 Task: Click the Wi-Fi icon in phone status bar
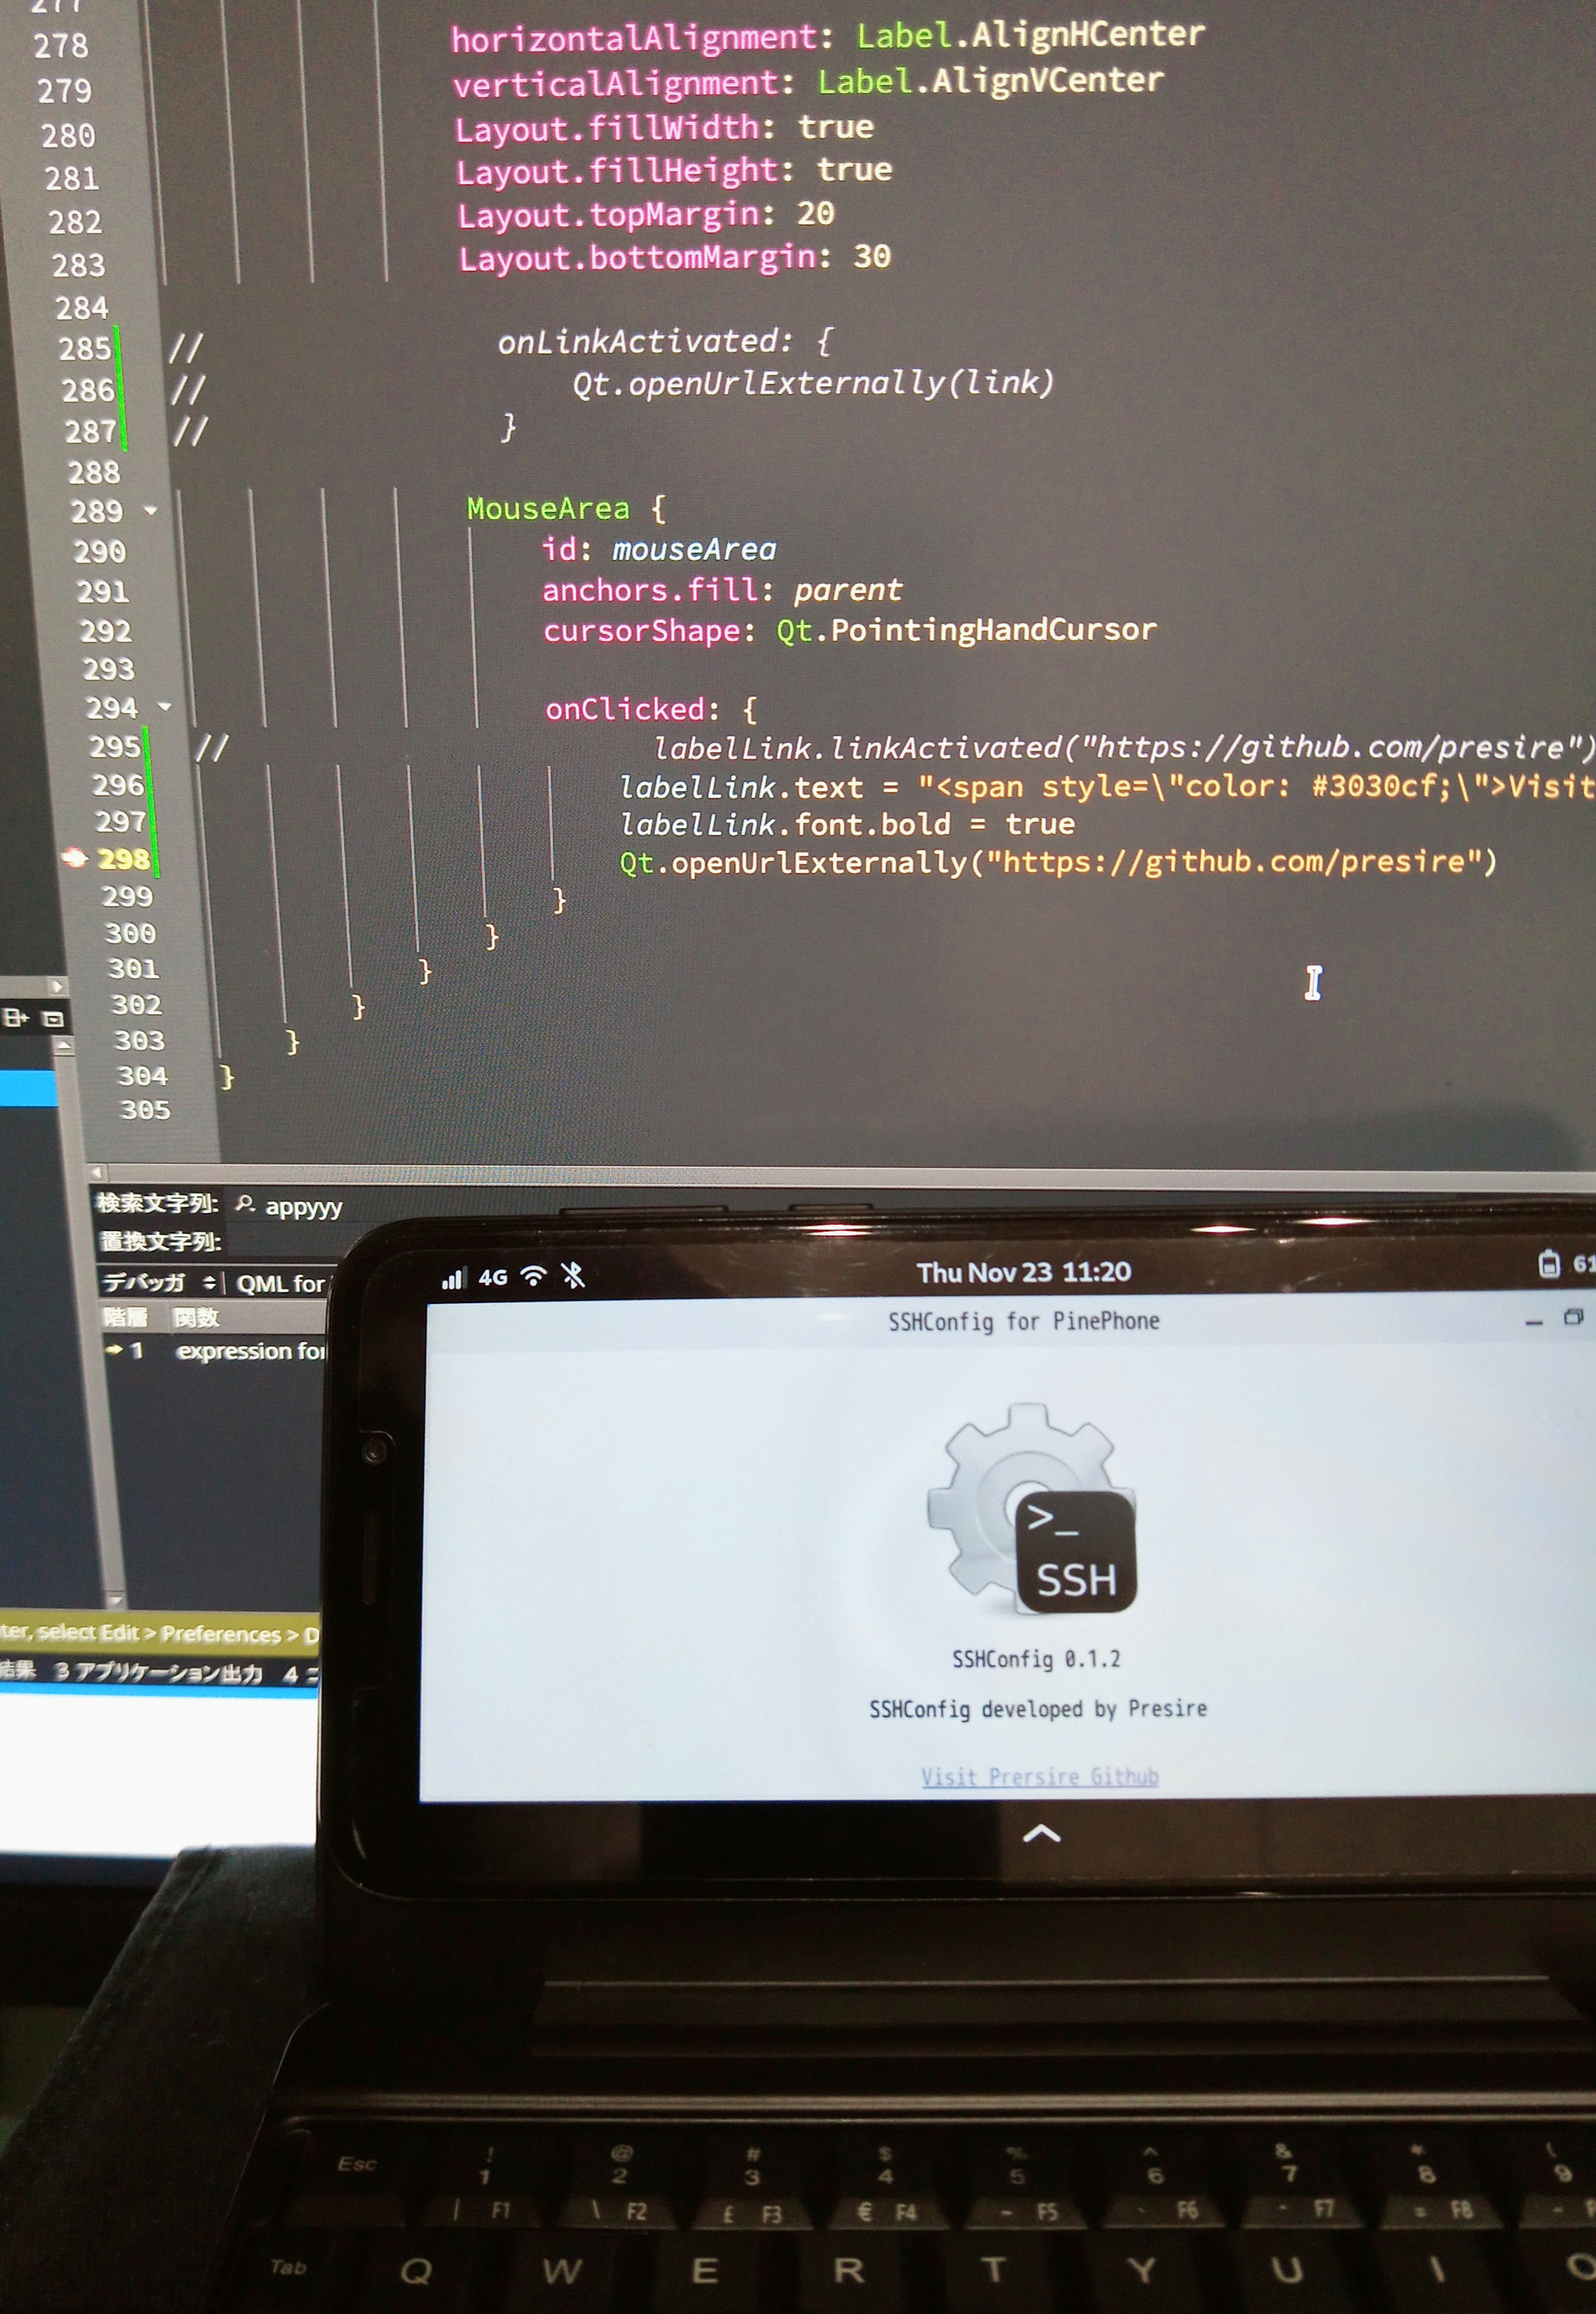click(534, 1275)
